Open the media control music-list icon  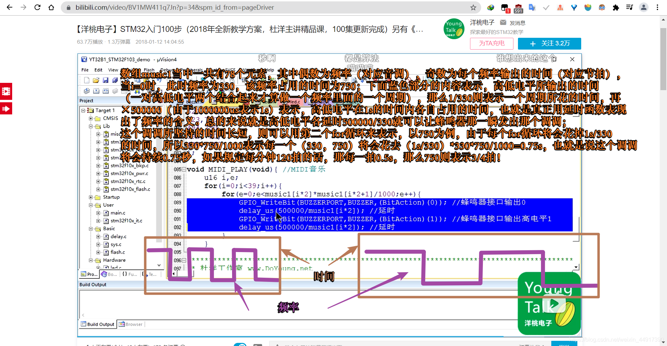click(629, 7)
